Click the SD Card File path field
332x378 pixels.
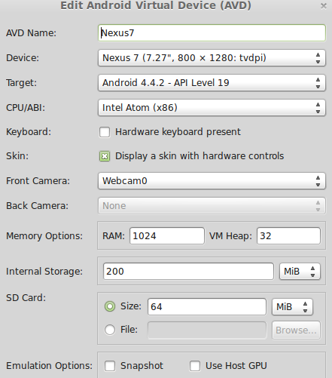click(207, 330)
